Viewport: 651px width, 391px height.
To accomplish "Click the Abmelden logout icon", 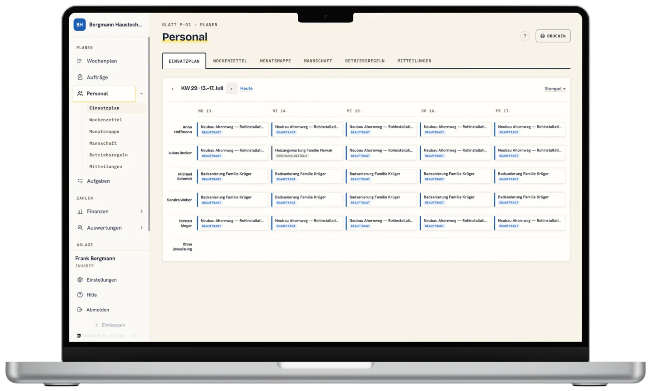I will pos(80,310).
